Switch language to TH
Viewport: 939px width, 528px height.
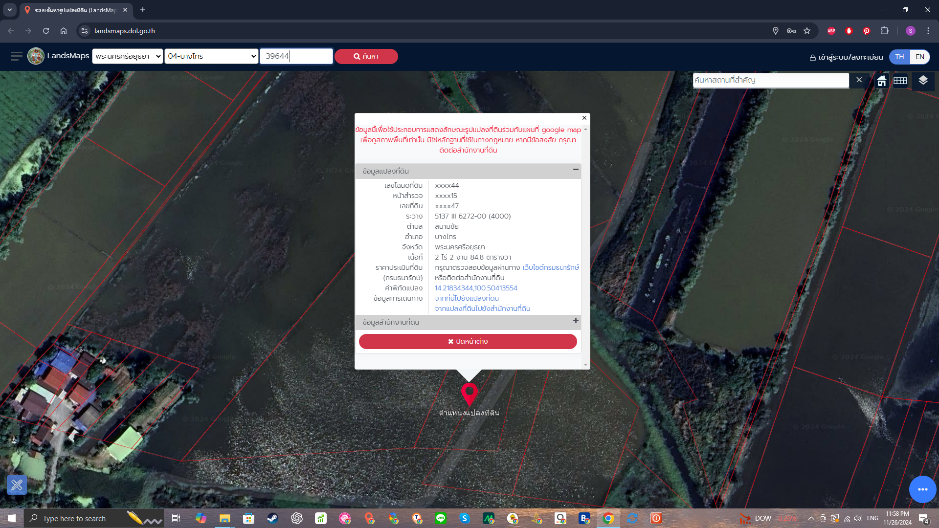[899, 57]
